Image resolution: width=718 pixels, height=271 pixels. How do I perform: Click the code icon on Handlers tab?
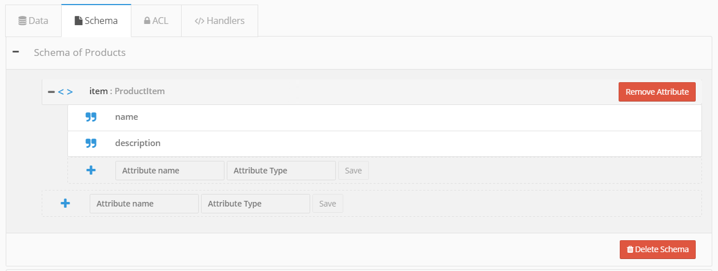(x=199, y=21)
